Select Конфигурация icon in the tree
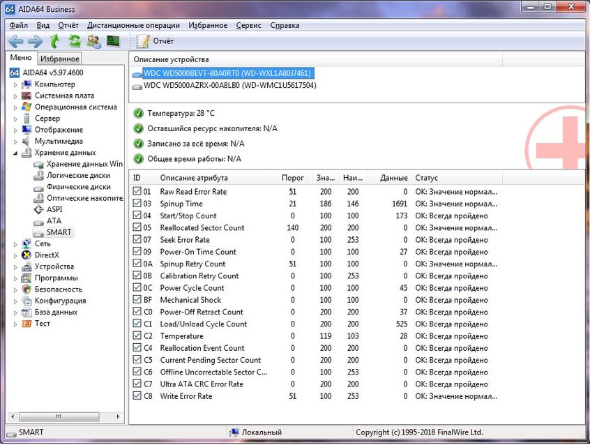This screenshot has height=445, width=590. pyautogui.click(x=27, y=301)
